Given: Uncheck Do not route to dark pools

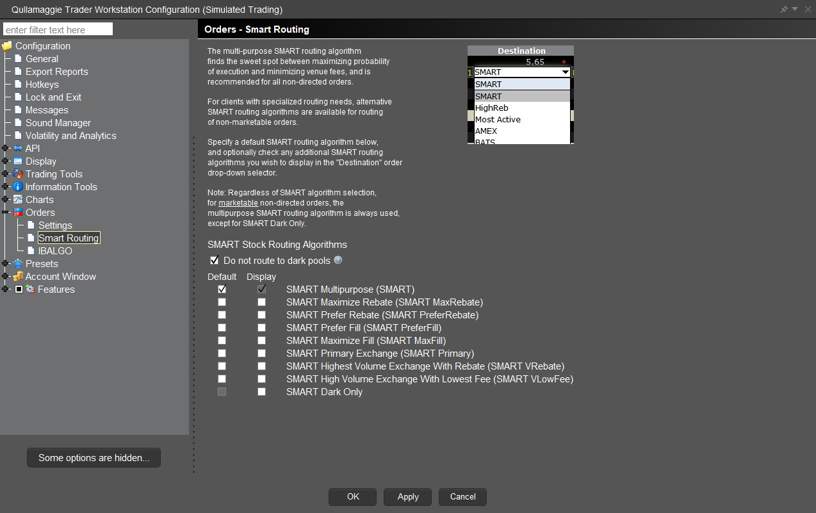Looking at the screenshot, I should 215,261.
